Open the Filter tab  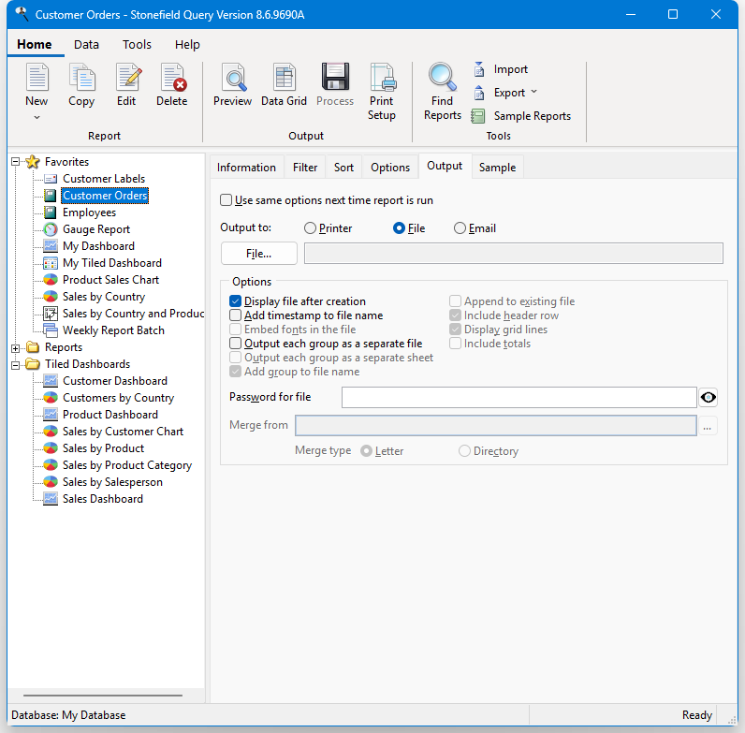pos(305,168)
